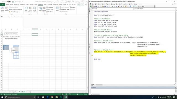Select the Pivot Table sheet tab
The image size is (177, 99).
pos(22,92)
